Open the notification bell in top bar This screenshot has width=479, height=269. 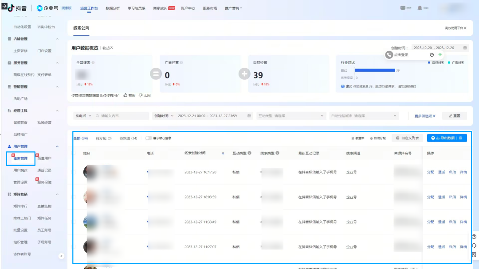pyautogui.click(x=420, y=8)
